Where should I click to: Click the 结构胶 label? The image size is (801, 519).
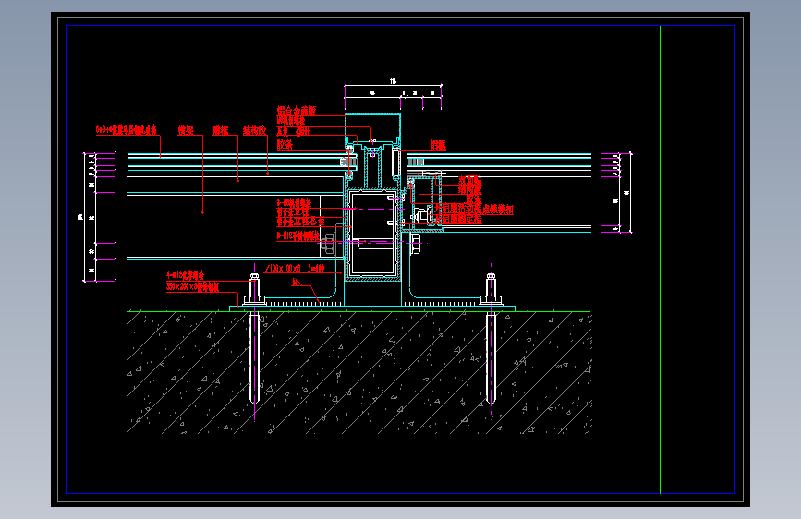[254, 130]
